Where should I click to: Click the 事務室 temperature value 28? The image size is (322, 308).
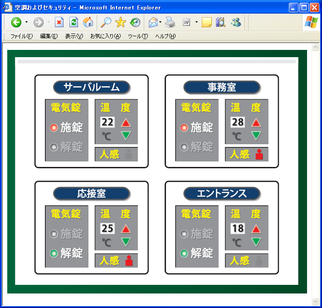coord(238,122)
